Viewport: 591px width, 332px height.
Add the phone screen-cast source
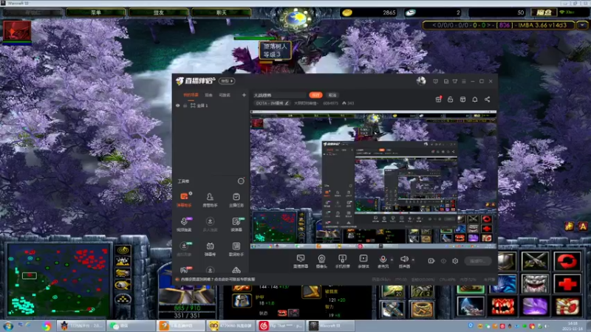(x=342, y=261)
